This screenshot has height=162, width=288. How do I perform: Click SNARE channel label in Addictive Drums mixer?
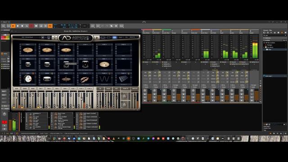point(24,89)
